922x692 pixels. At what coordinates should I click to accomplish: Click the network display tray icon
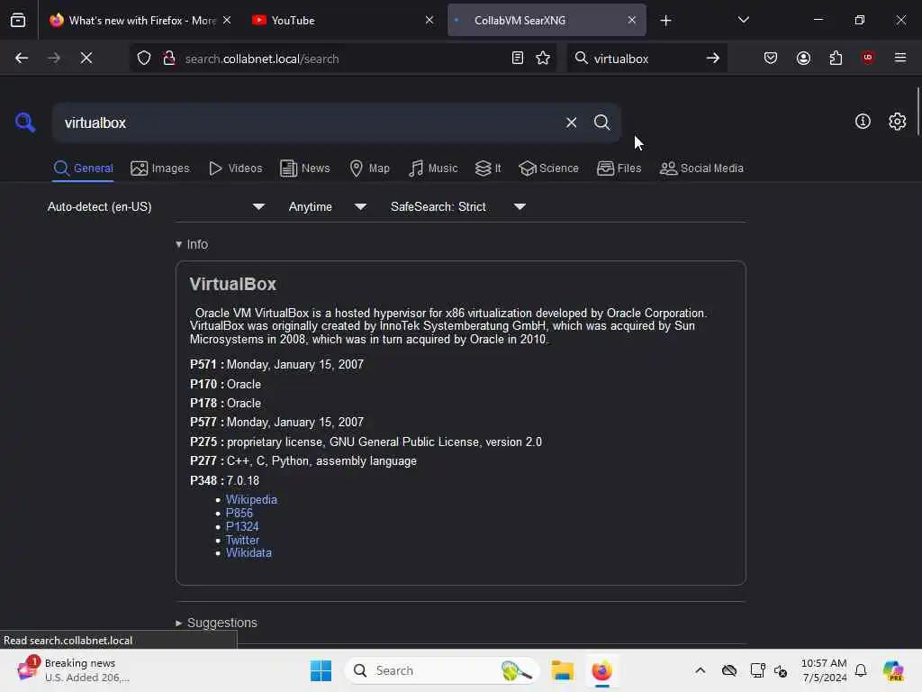point(757,670)
